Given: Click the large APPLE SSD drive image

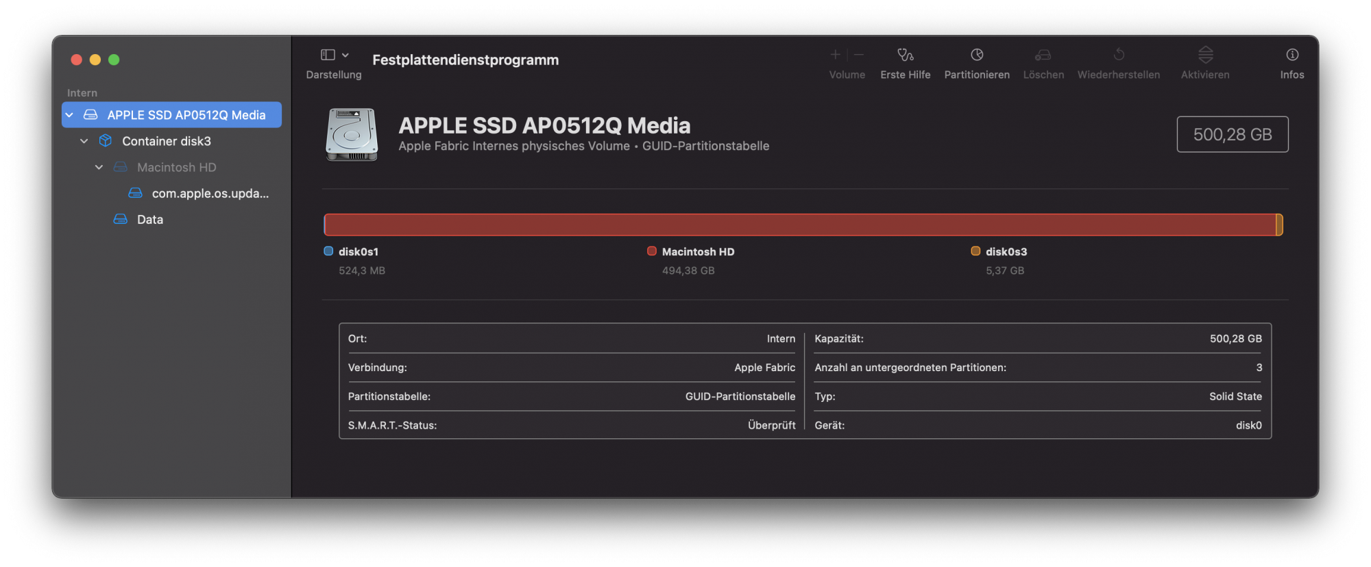Looking at the screenshot, I should click(x=352, y=134).
